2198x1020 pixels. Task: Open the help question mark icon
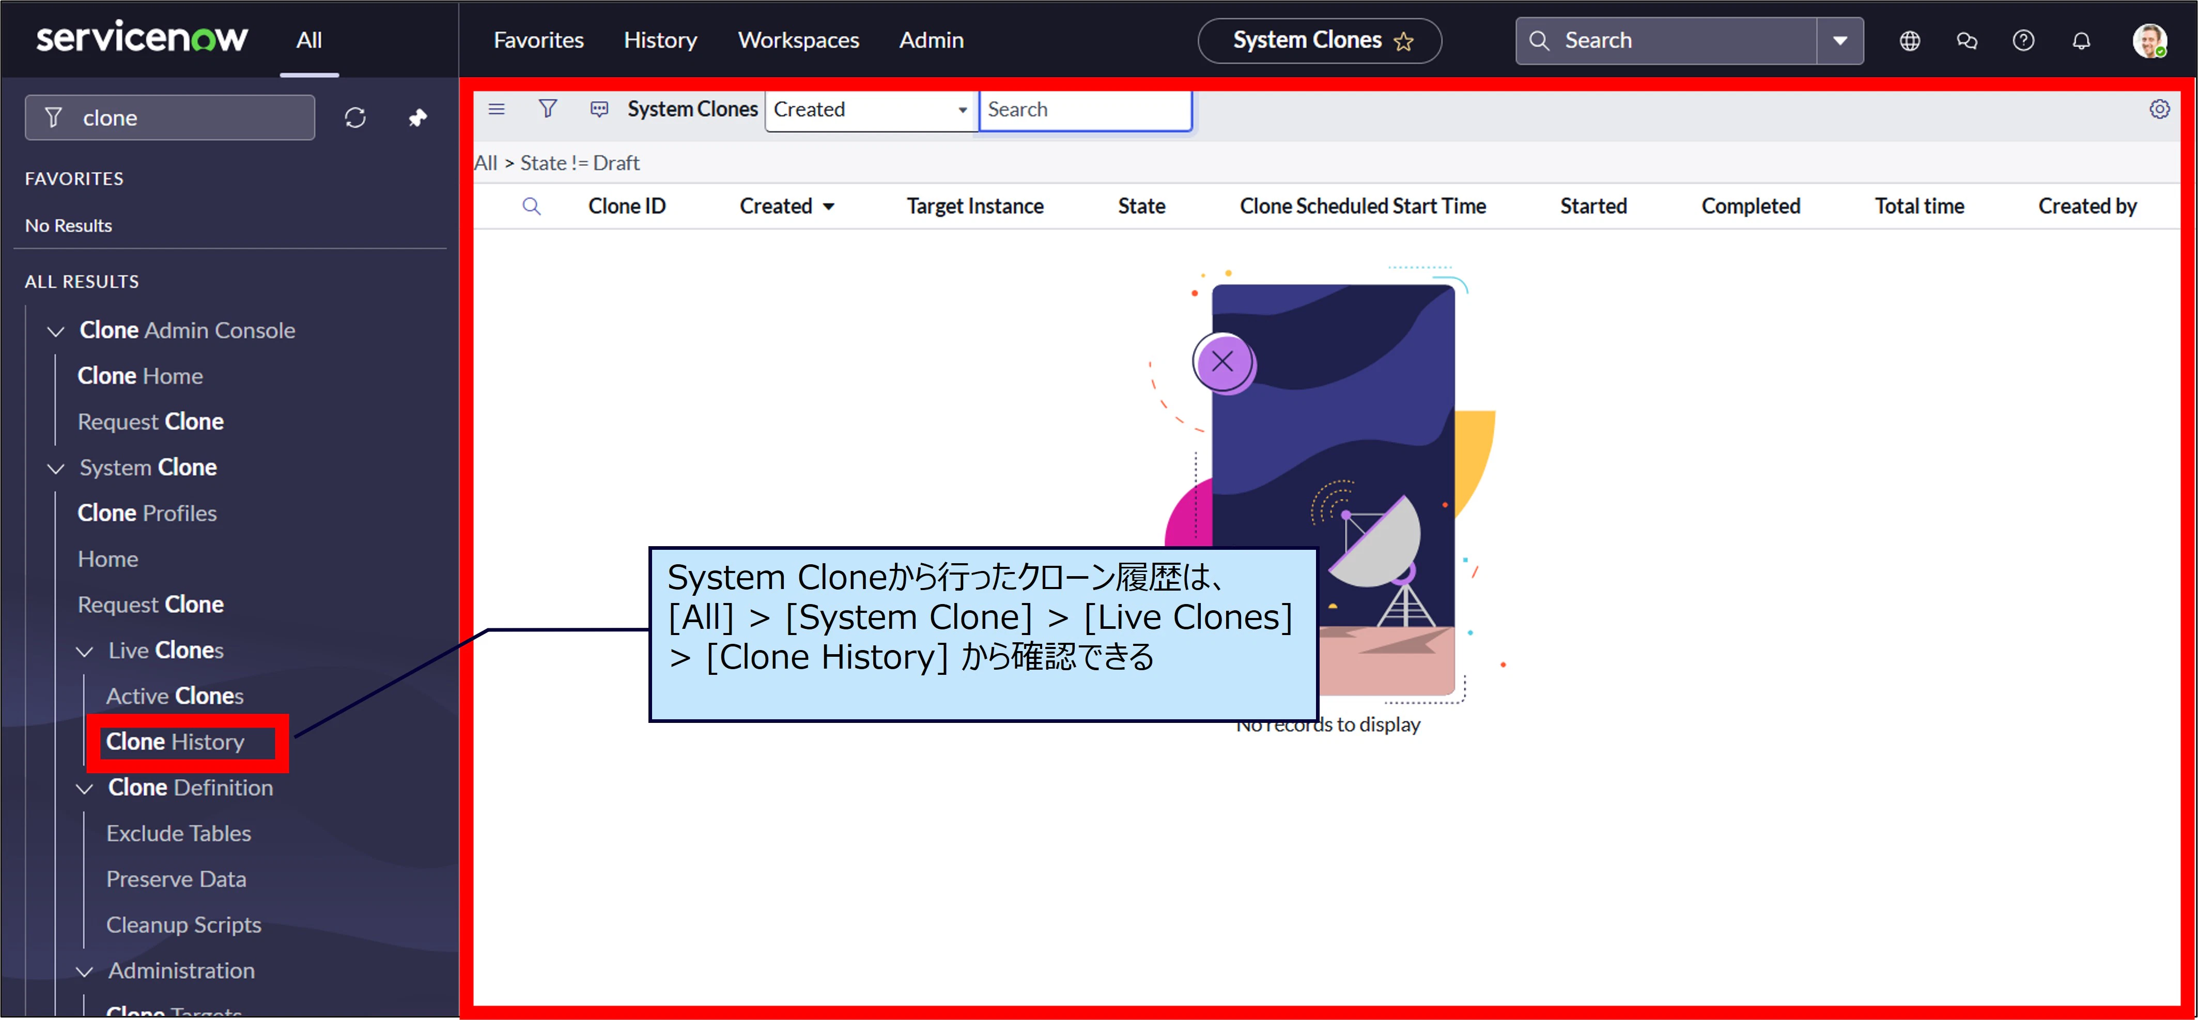(2023, 41)
